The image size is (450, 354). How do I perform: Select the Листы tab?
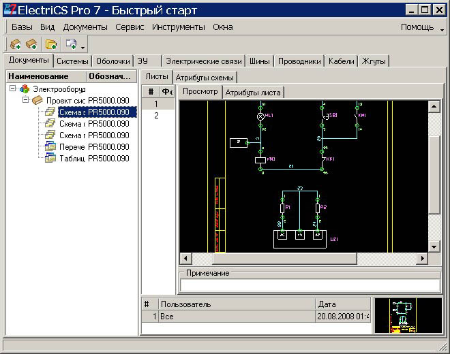(156, 76)
